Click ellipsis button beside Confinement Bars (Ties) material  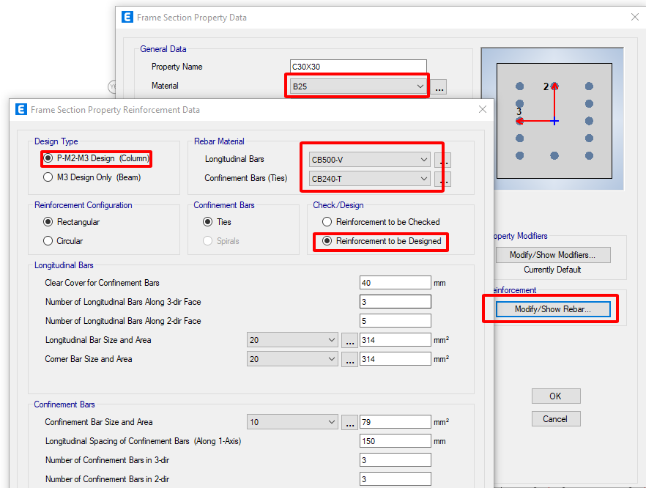pos(442,179)
